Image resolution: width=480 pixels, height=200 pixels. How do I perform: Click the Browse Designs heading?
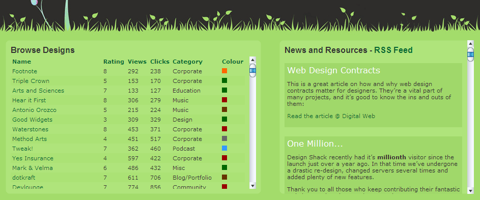(x=43, y=50)
